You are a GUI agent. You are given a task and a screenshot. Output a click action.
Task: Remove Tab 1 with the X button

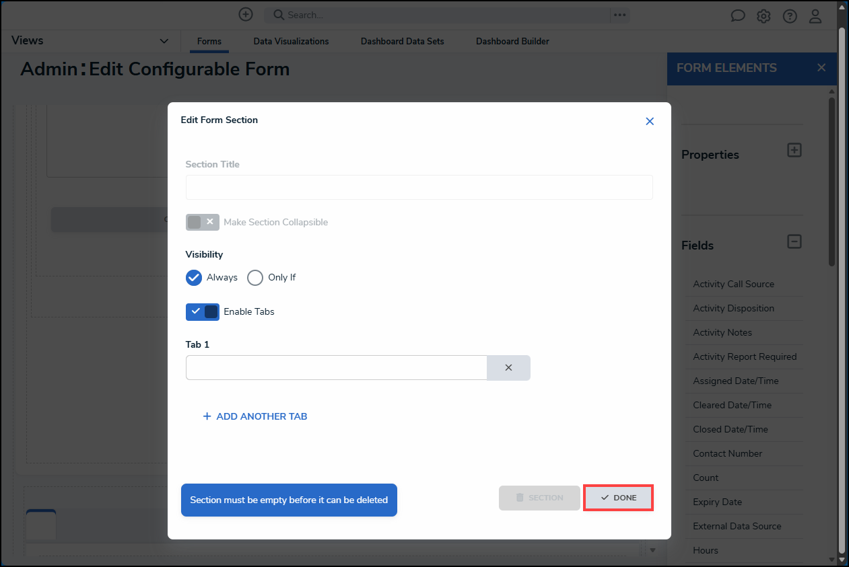pyautogui.click(x=508, y=368)
